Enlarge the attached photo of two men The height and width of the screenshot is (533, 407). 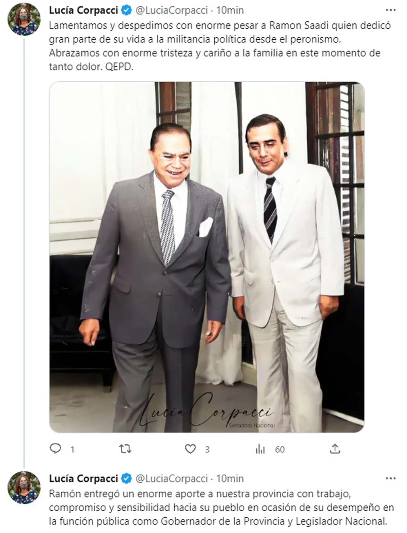[207, 257]
